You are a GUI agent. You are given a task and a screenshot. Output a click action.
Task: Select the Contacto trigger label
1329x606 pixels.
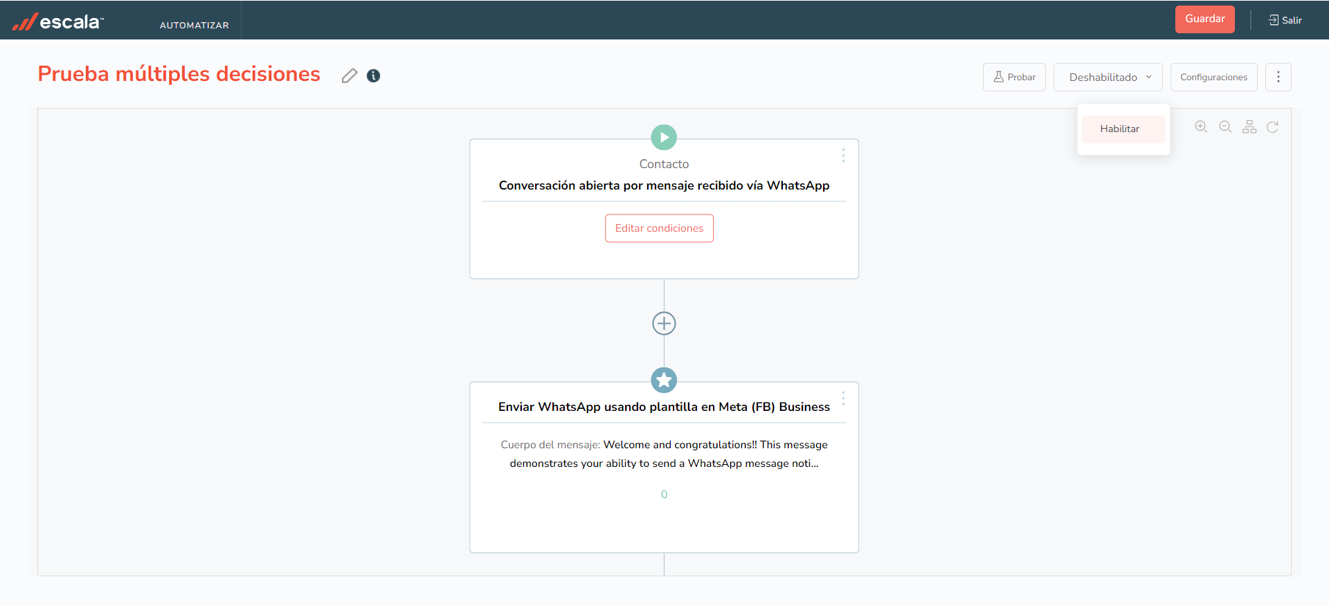664,164
